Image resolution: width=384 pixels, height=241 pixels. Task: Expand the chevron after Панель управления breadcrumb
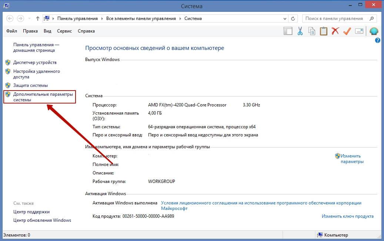coord(102,18)
